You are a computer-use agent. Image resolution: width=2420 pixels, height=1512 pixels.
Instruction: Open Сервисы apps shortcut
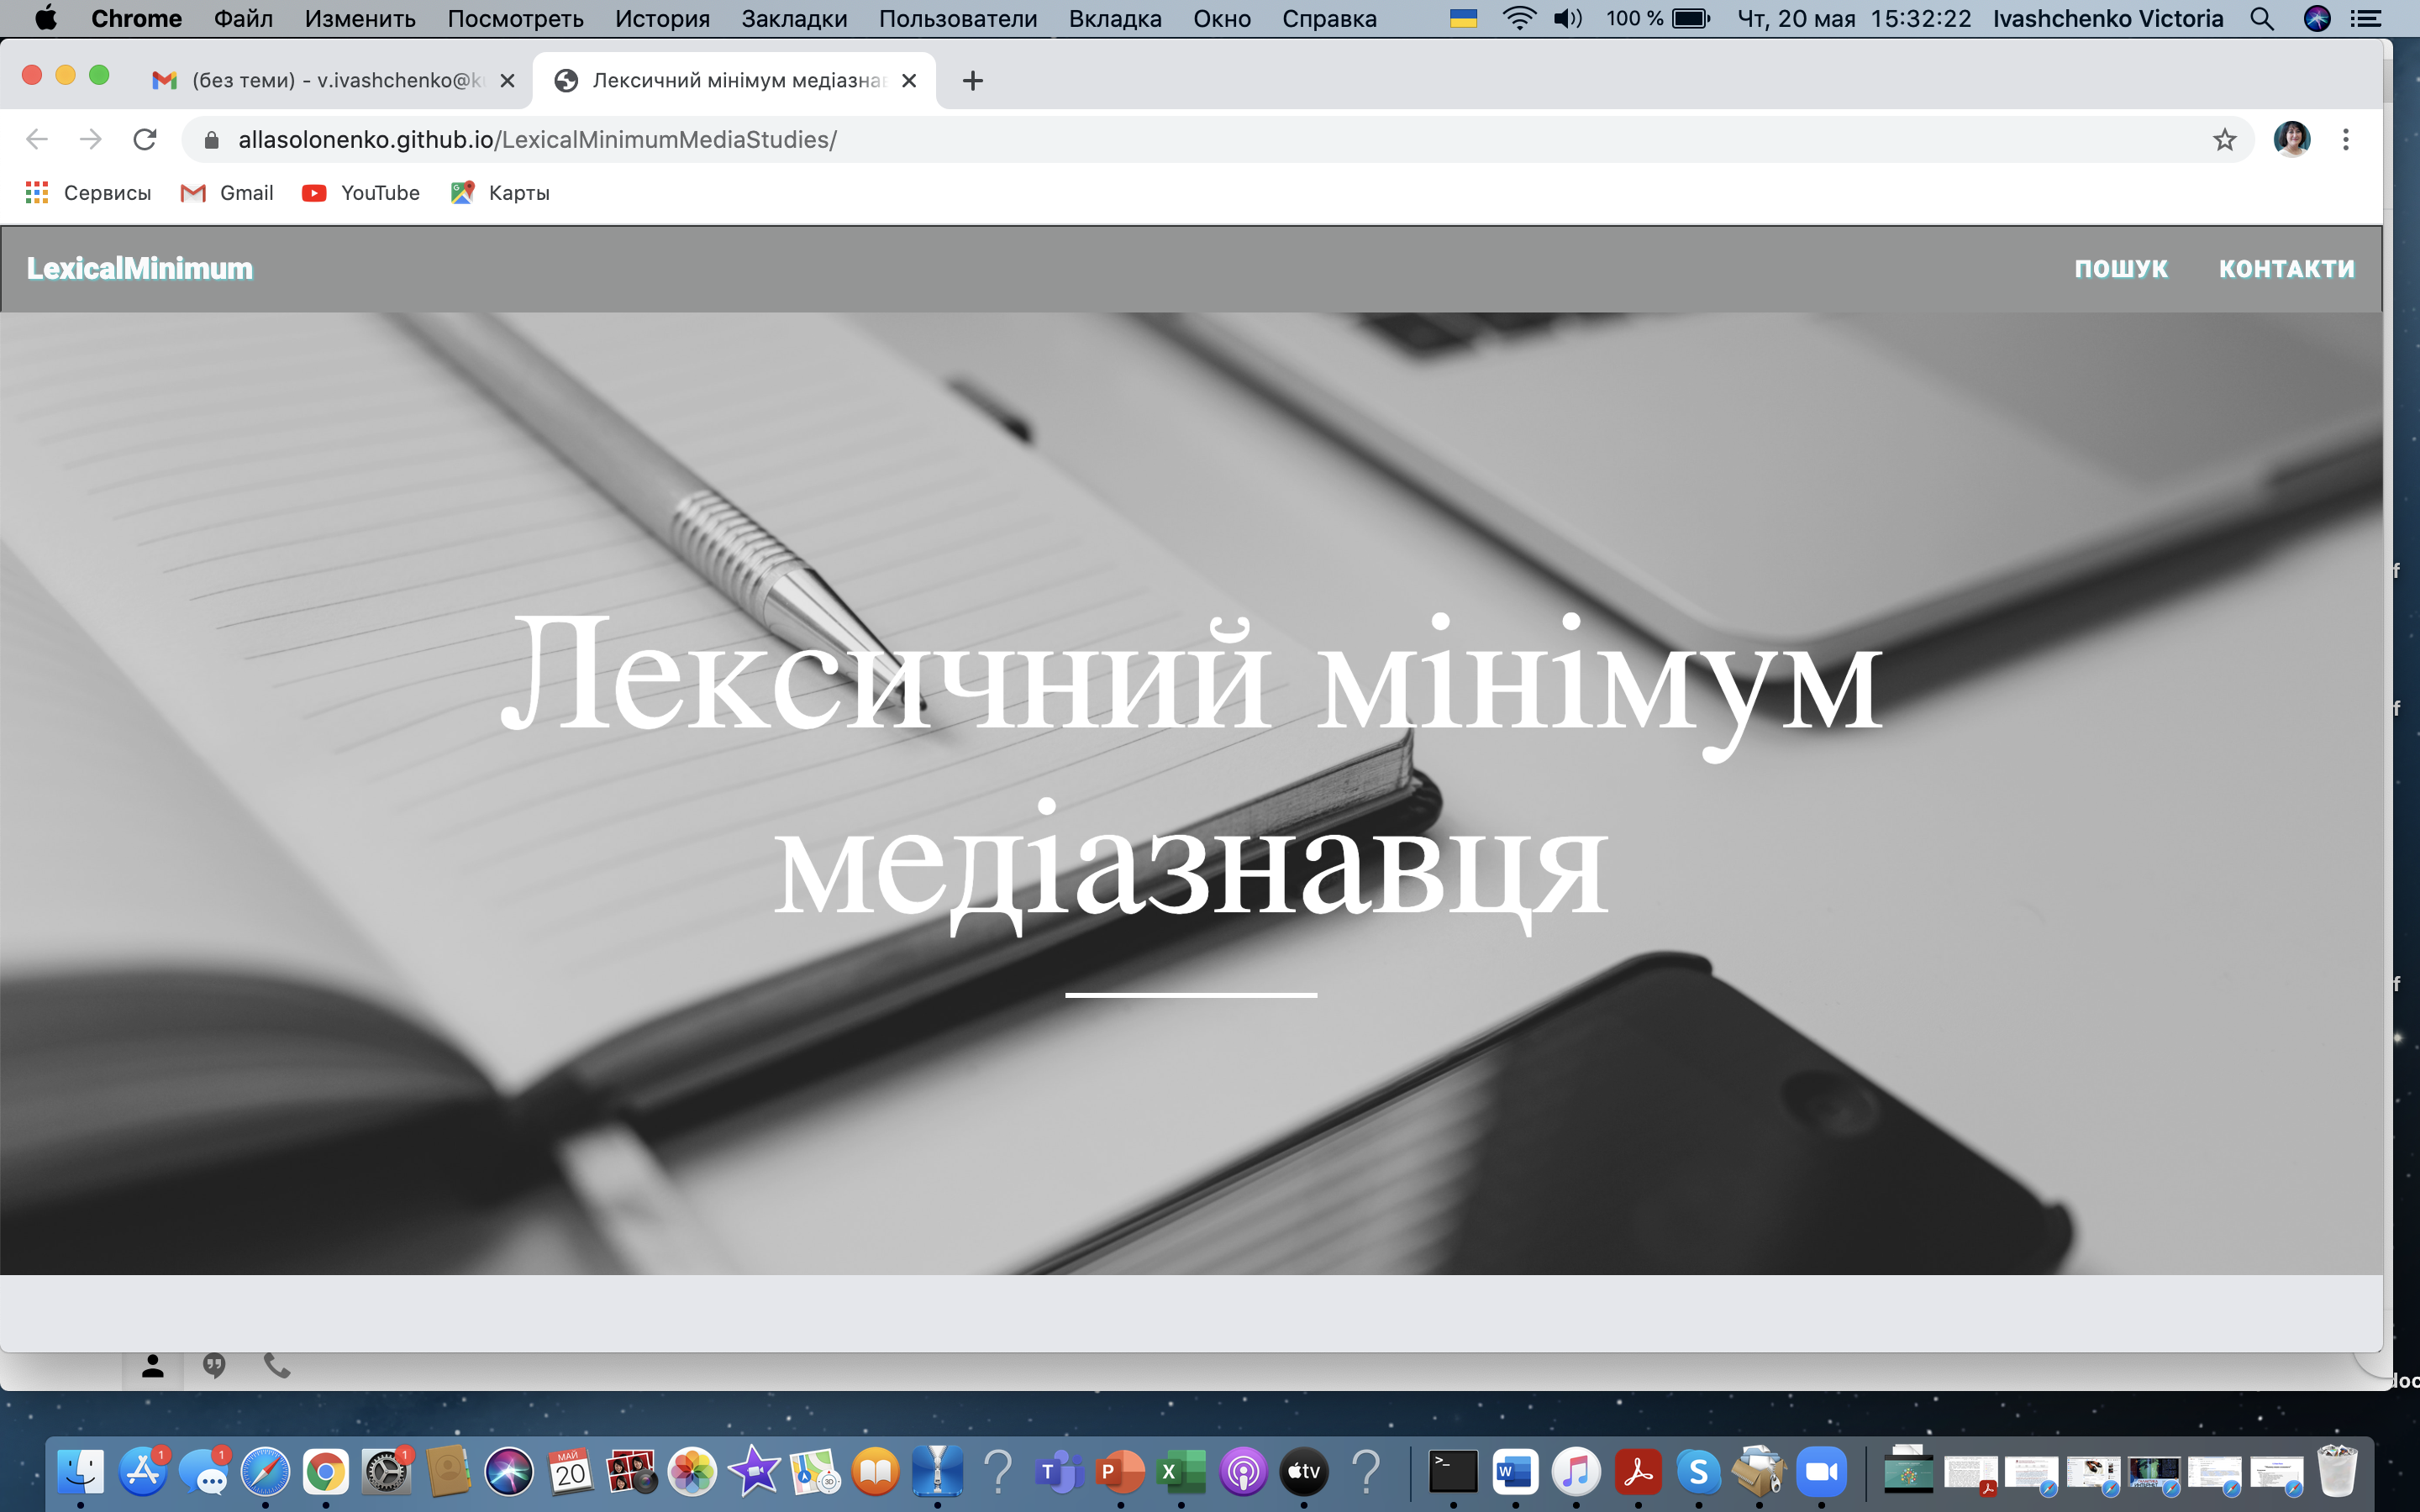tap(88, 193)
